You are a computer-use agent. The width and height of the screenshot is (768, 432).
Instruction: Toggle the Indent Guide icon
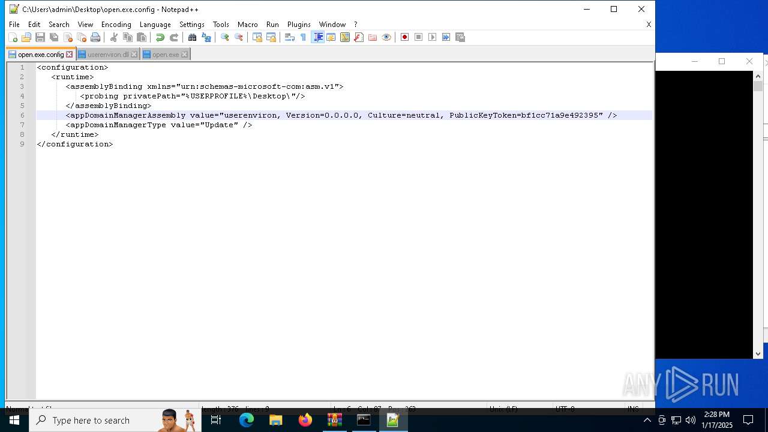tap(318, 37)
